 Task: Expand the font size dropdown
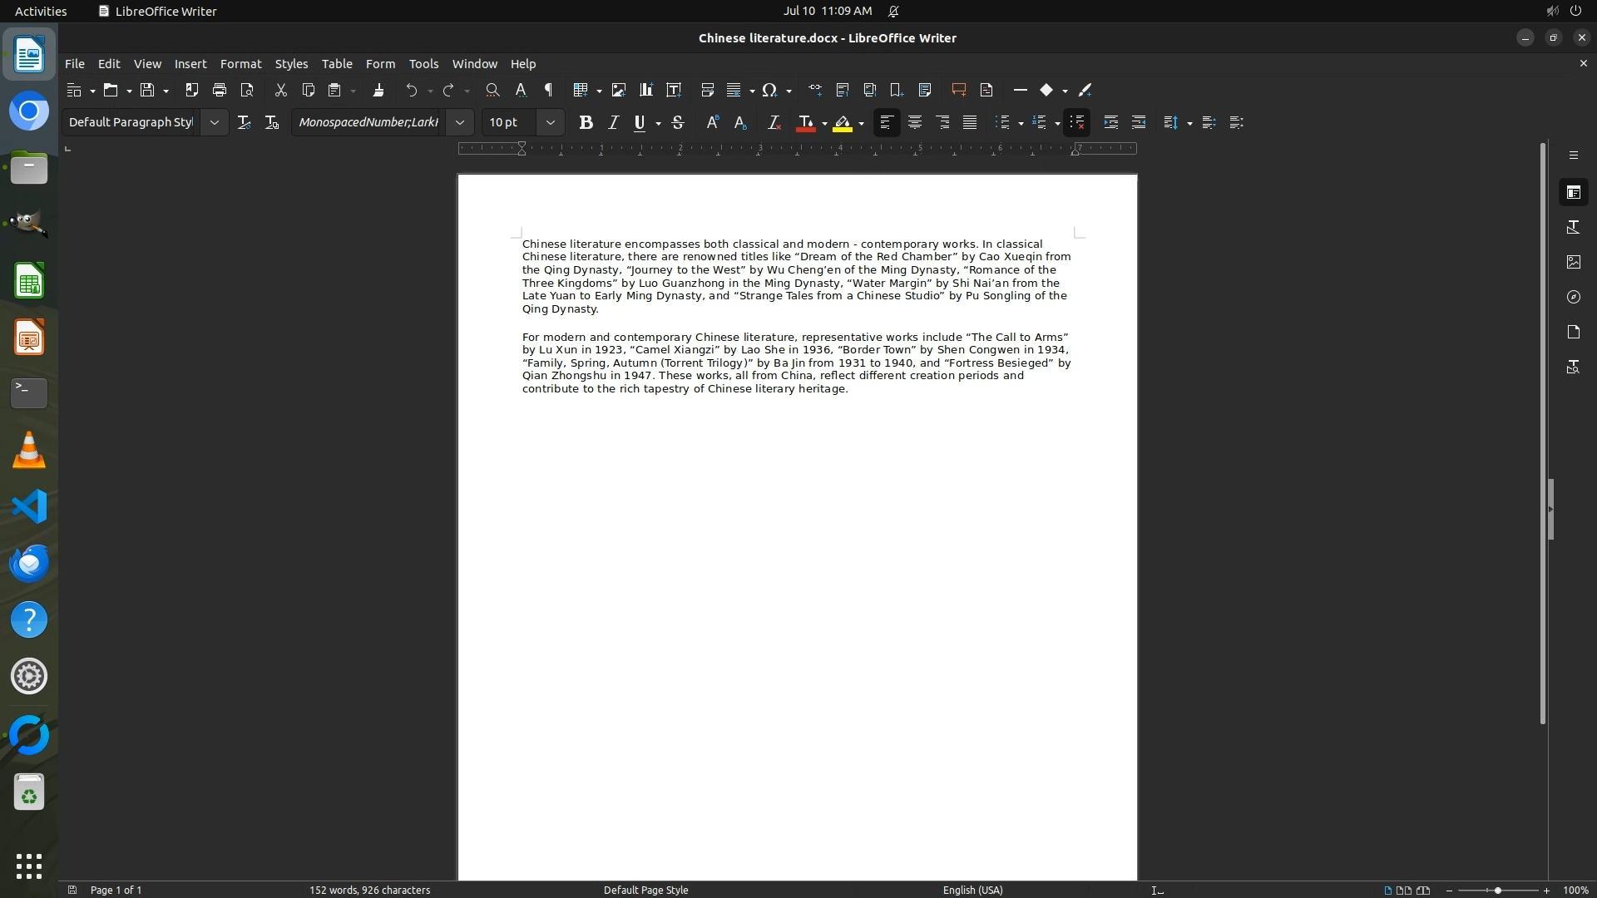pos(550,122)
